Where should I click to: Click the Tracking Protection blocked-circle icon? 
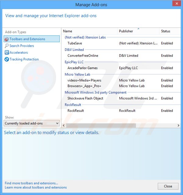[7, 59]
